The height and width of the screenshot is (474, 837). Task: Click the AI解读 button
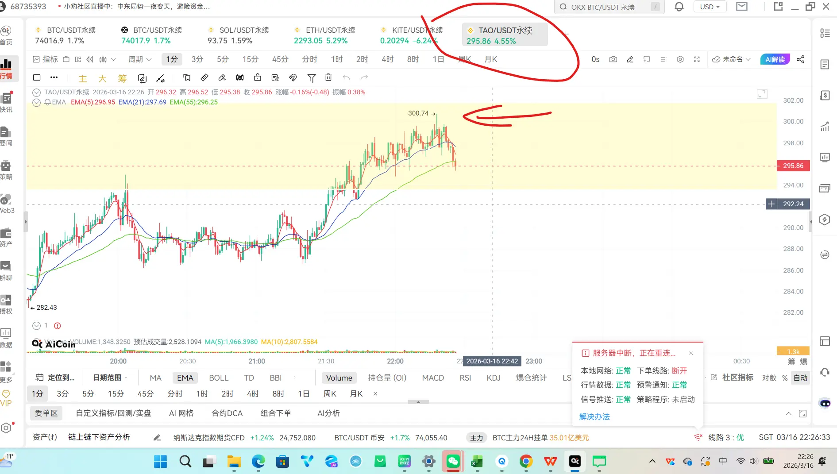[x=775, y=59]
